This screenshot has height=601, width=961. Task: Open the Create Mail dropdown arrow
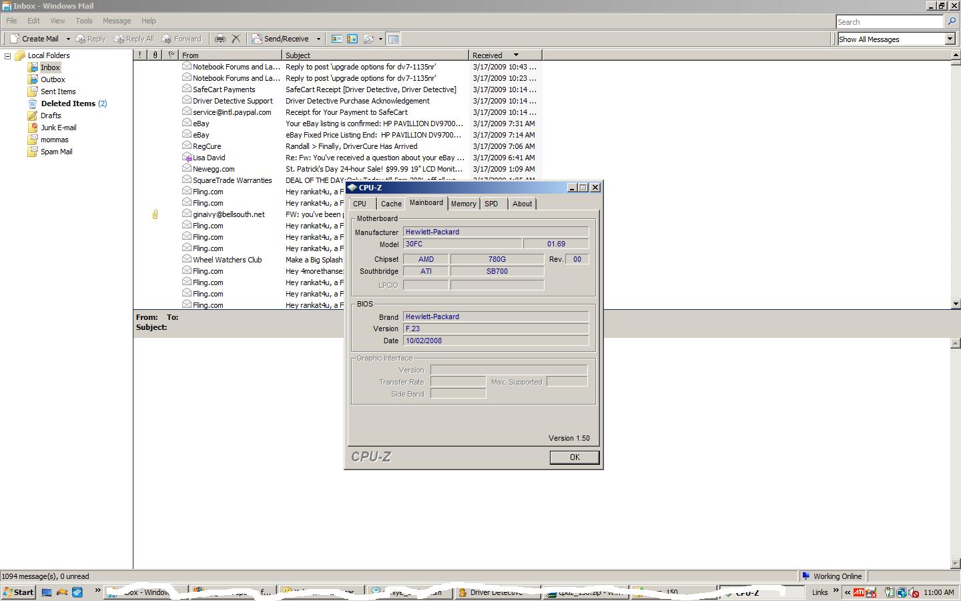(68, 39)
